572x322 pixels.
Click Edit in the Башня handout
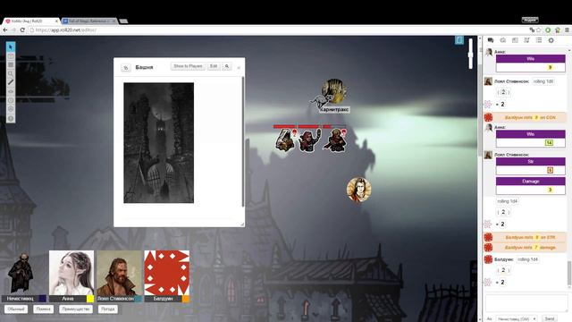(x=214, y=66)
